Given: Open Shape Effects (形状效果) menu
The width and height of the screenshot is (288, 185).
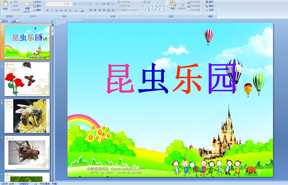Looking at the screenshot, I should coord(195,10).
